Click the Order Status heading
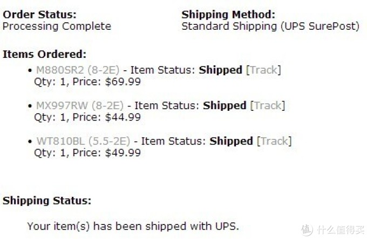Screen dimensions: 367x239 [x=39, y=15]
